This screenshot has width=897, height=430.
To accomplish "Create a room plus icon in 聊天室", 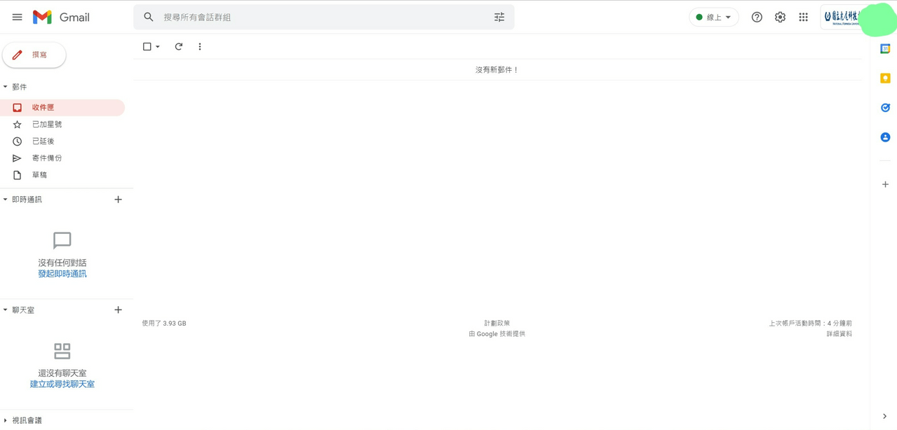I will click(118, 310).
